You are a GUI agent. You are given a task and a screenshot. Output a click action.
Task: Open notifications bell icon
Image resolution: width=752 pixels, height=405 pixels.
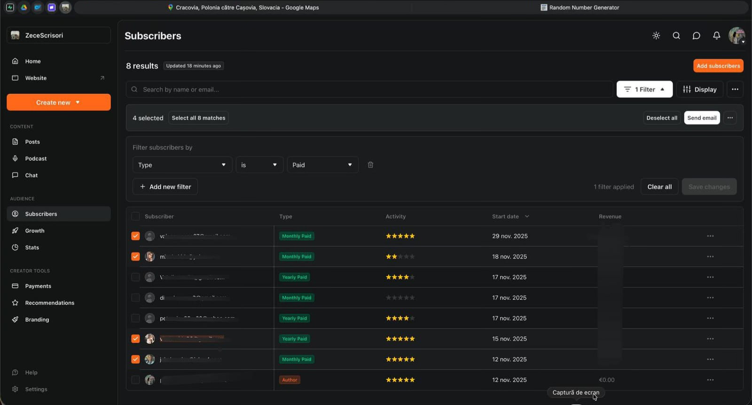[x=716, y=36]
